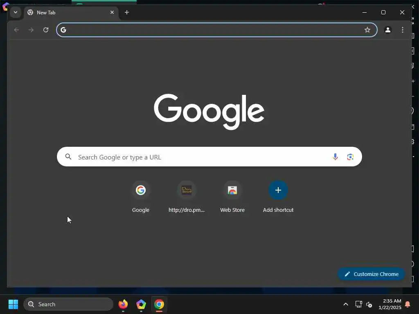Click the Google logo
This screenshot has width=419, height=314.
(x=209, y=112)
